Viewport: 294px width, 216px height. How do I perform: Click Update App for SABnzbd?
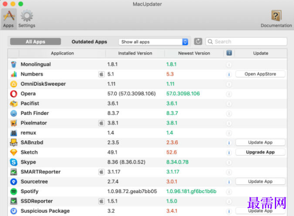(x=260, y=142)
